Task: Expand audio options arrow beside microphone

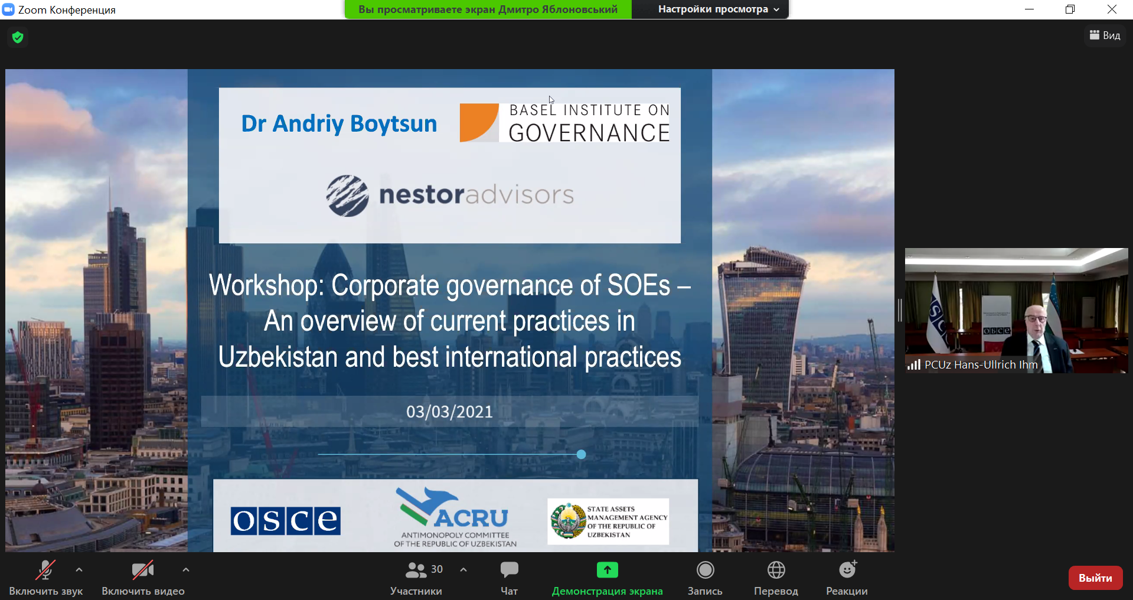Action: (79, 570)
